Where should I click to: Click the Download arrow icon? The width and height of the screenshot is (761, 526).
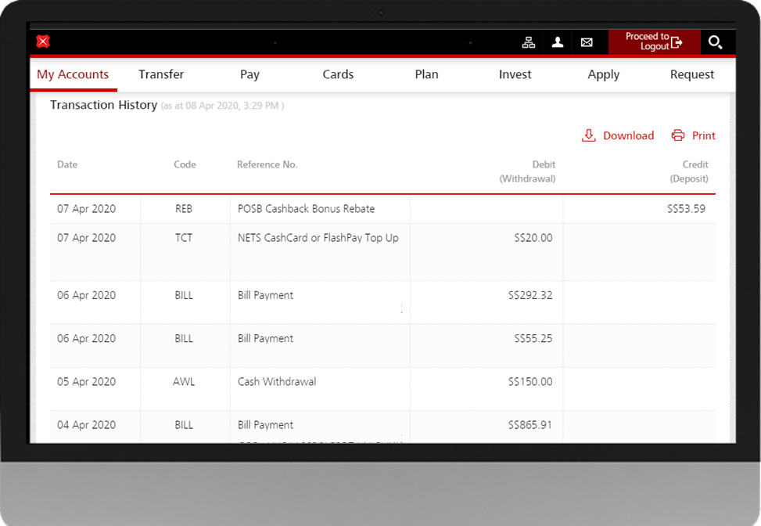(588, 135)
